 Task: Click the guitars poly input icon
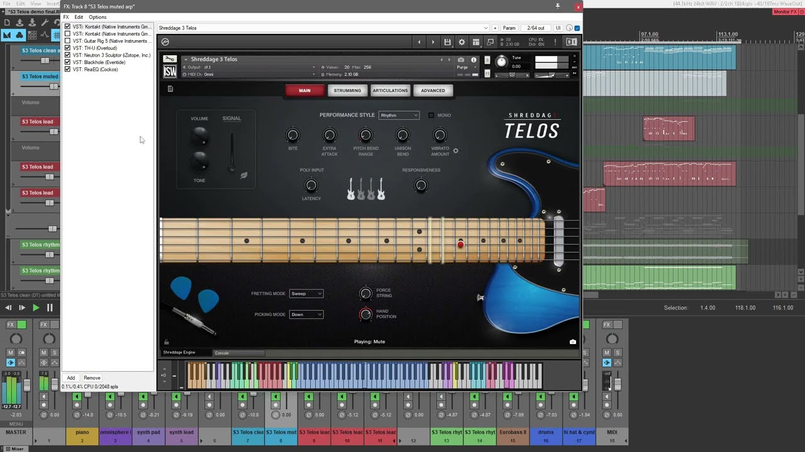click(x=366, y=188)
